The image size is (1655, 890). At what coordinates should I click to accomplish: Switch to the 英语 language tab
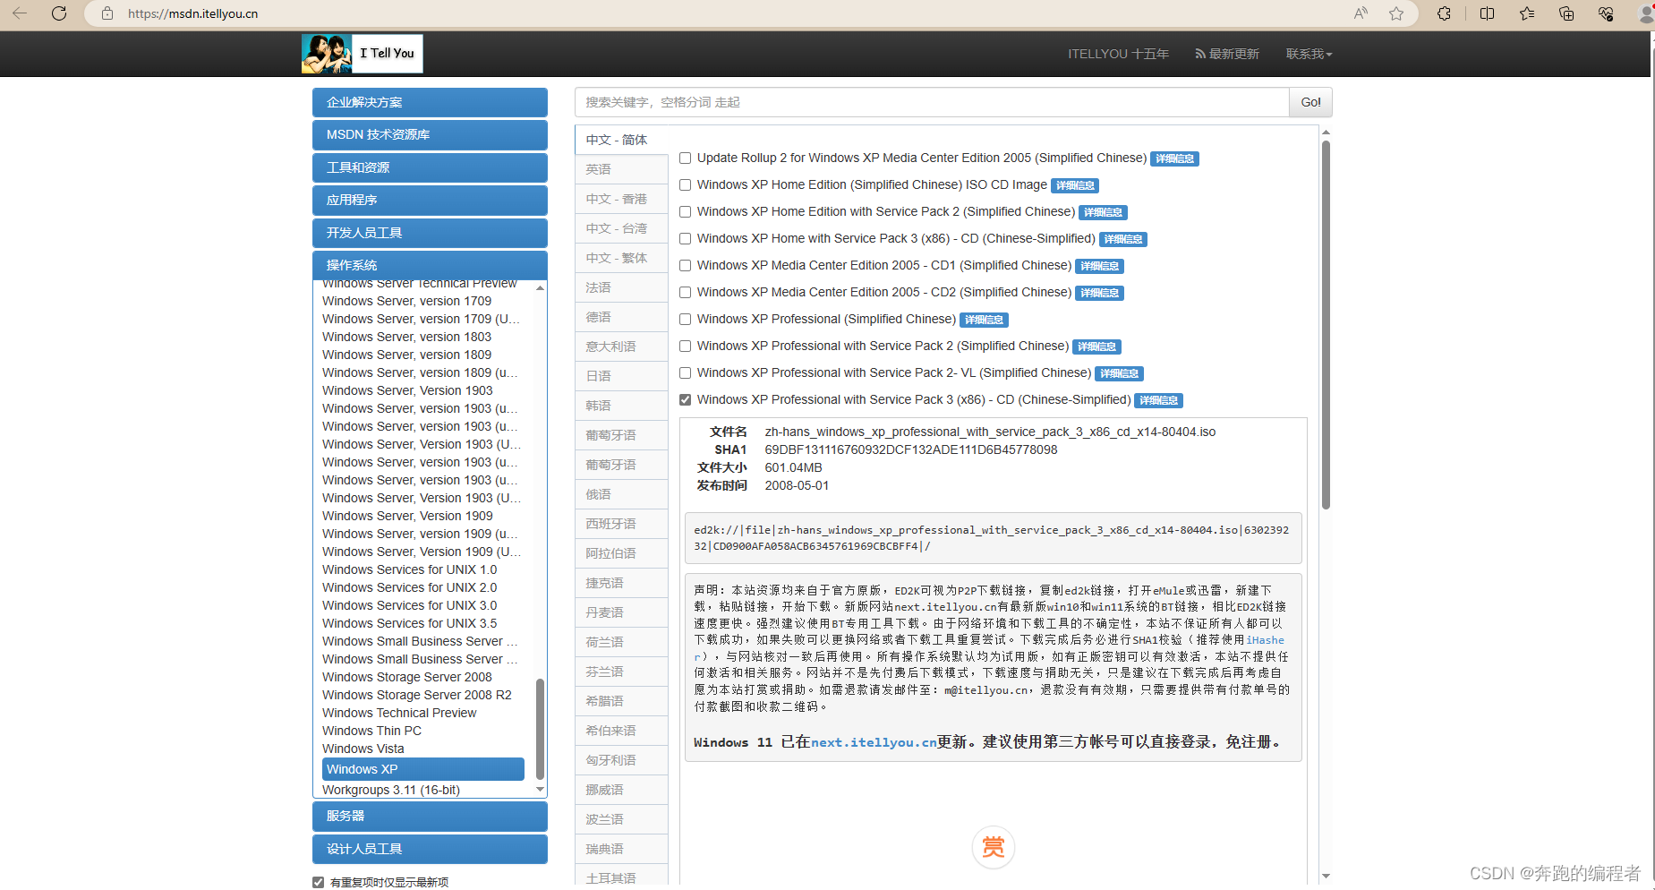pos(621,169)
